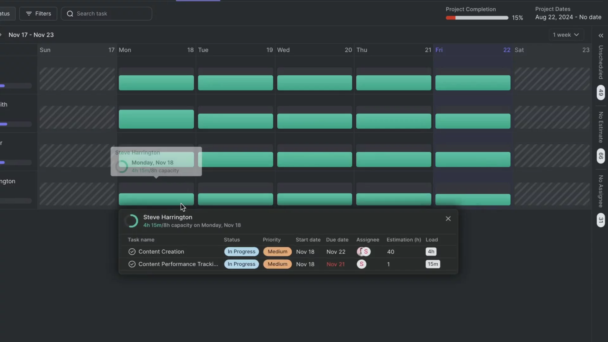Viewport: 608px width, 342px height.
Task: Click capacity ring icon in popup header
Action: tap(131, 221)
